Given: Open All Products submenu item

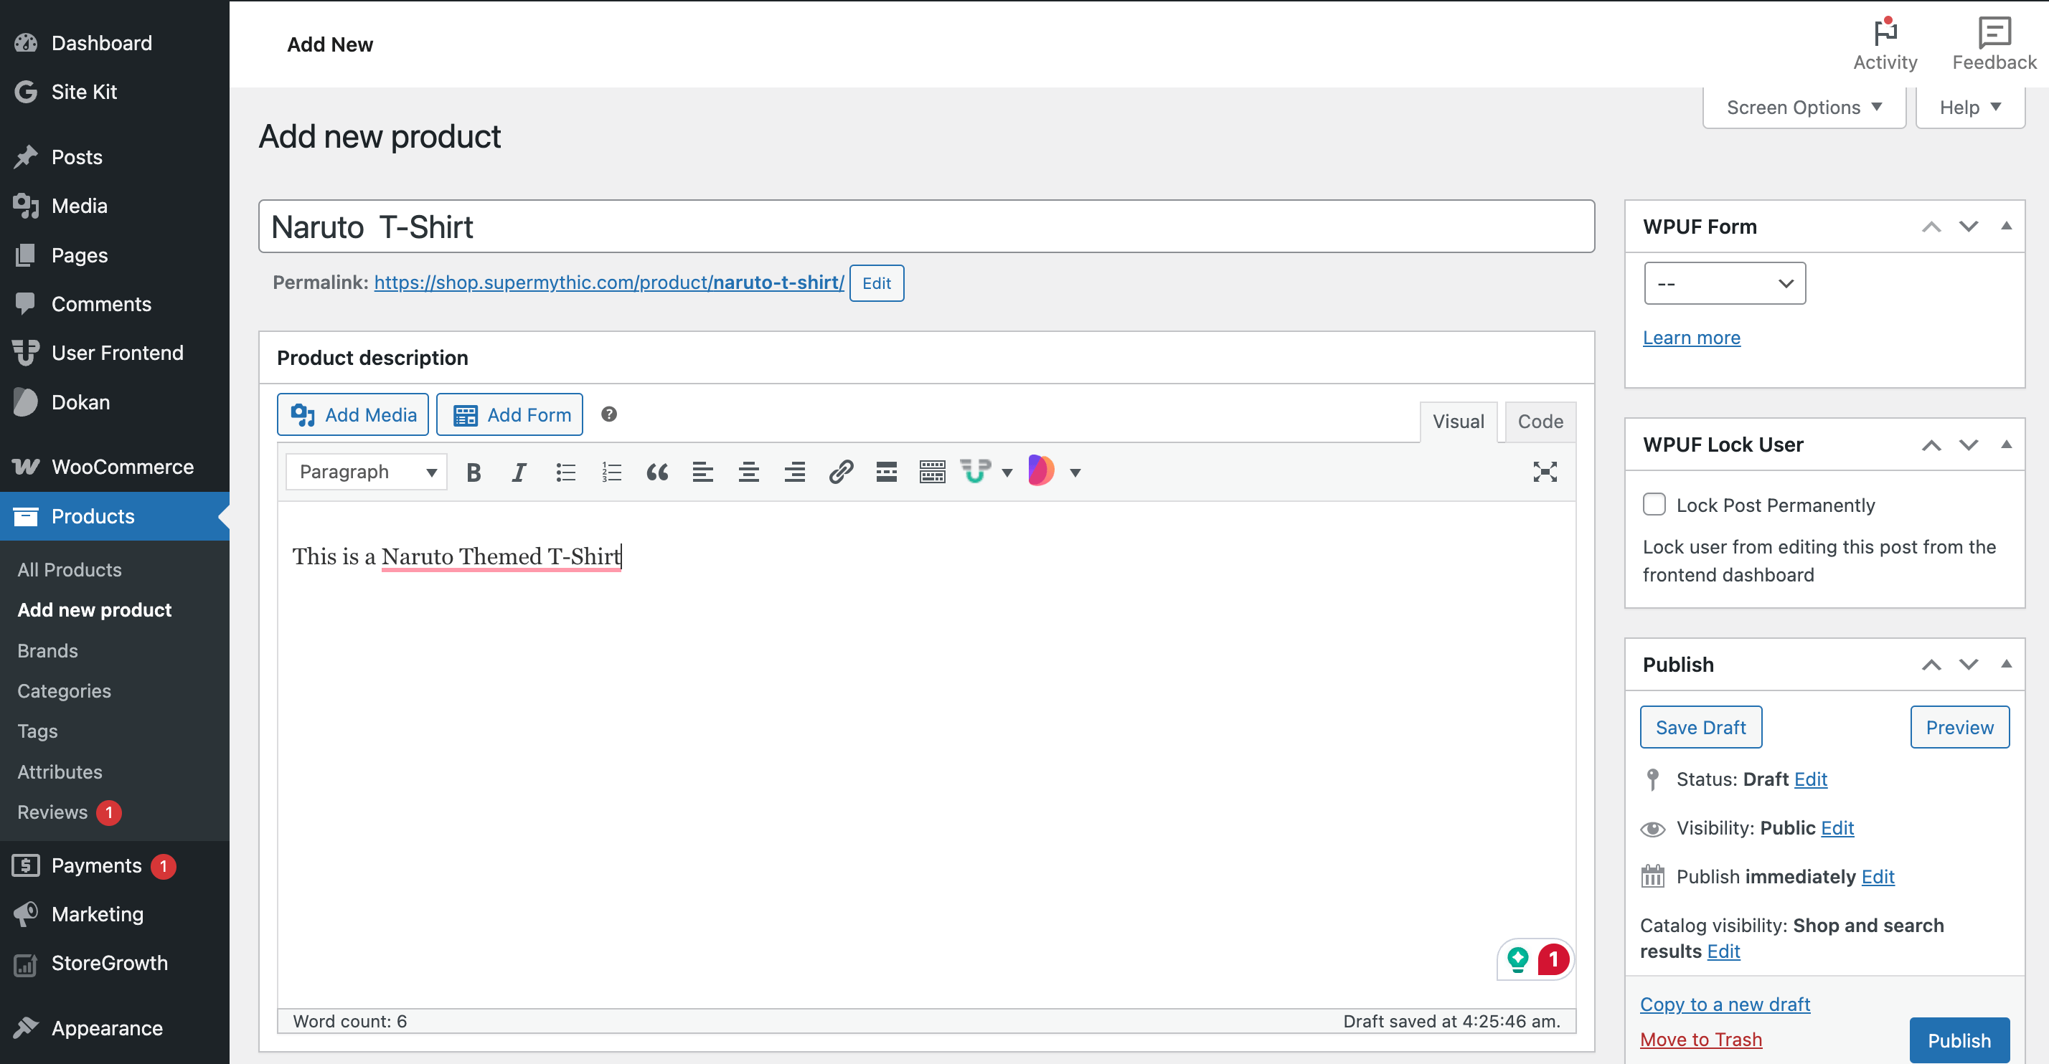Looking at the screenshot, I should tap(69, 570).
